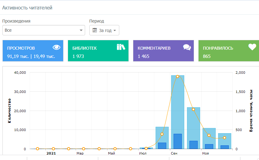This screenshot has width=259, height=160.
Task: Click the speech bubbles icon on Комментариев card
Action: tap(187, 47)
